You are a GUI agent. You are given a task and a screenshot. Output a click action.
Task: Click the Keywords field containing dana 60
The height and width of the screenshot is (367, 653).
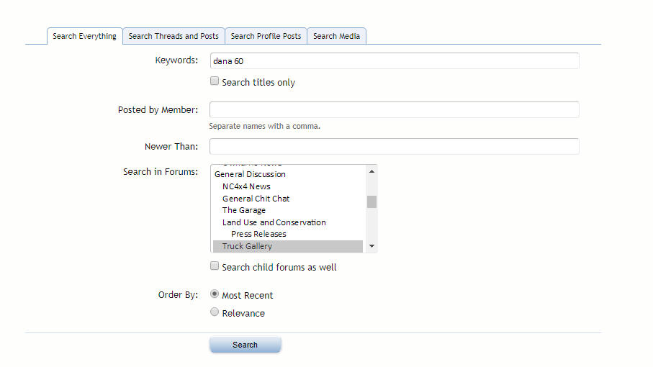tap(394, 61)
